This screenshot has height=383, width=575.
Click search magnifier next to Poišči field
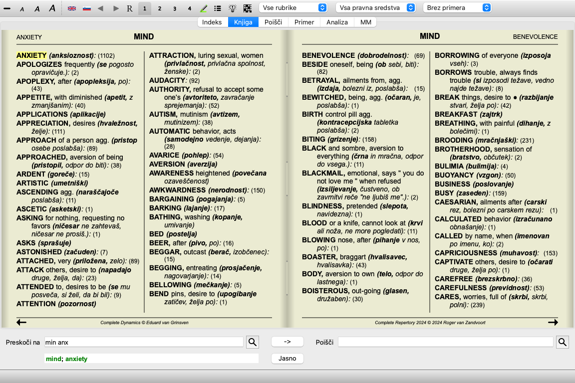(x=563, y=342)
